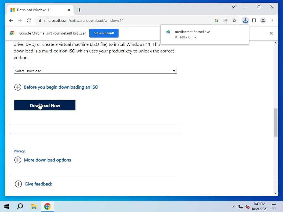Bookmark this page with the star icon

click(234, 20)
